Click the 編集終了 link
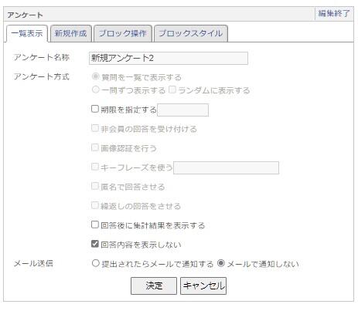The image size is (358, 311). tap(334, 13)
